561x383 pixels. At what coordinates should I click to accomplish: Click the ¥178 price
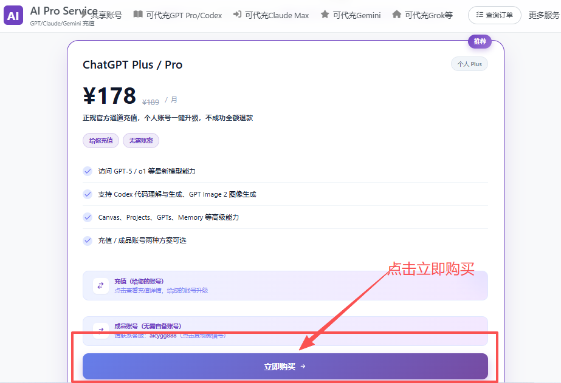click(x=109, y=96)
